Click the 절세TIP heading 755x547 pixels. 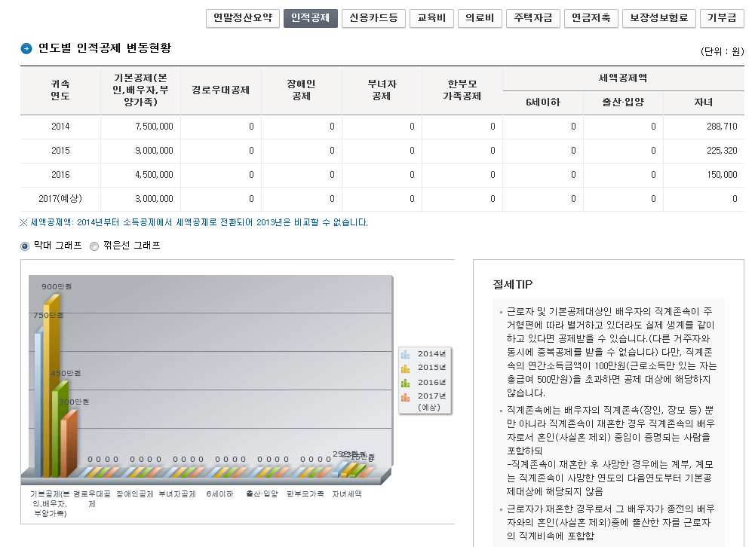pos(513,285)
